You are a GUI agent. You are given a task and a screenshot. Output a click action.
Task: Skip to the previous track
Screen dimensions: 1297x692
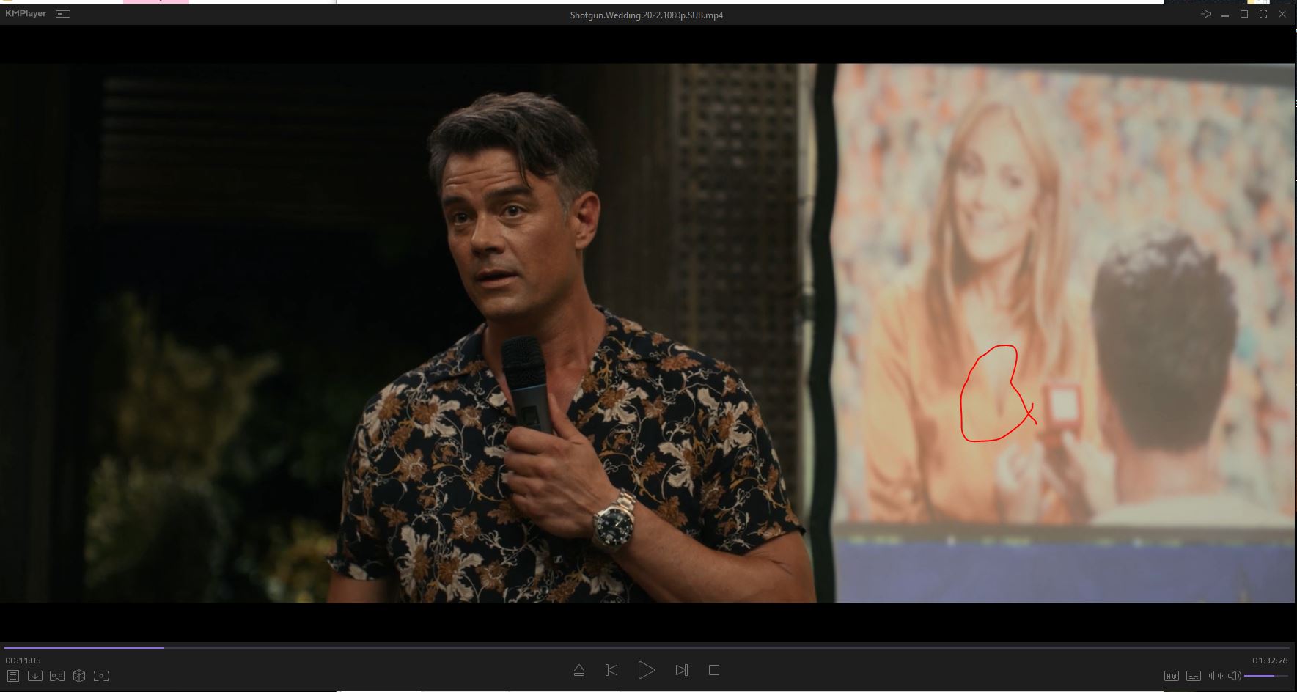(x=611, y=670)
